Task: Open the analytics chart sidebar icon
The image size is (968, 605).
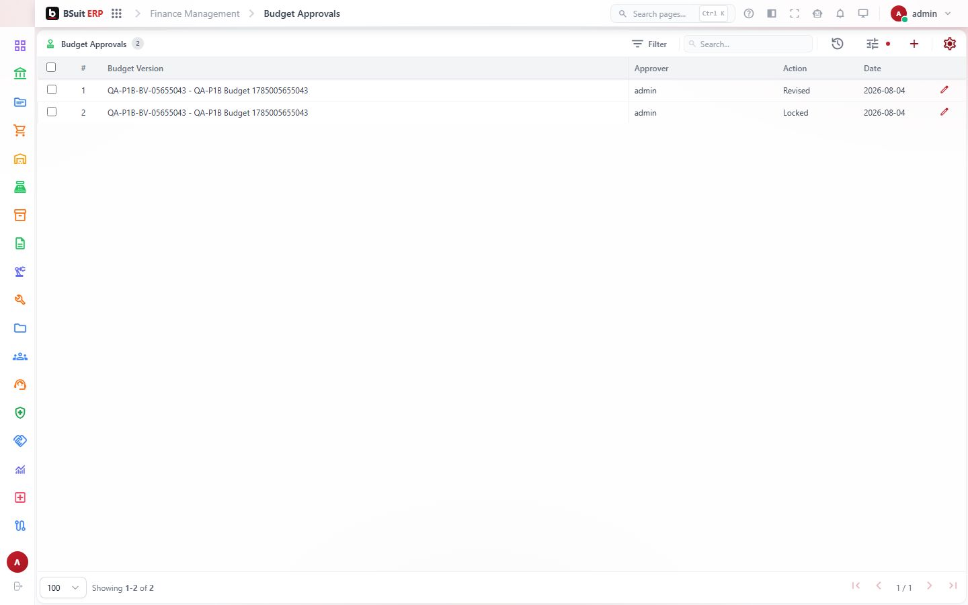Action: pyautogui.click(x=20, y=469)
